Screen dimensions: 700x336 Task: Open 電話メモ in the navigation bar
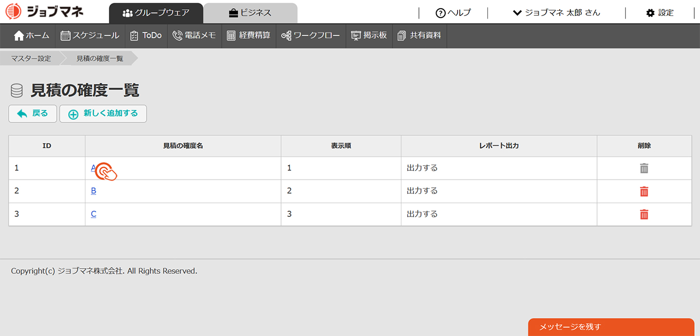pyautogui.click(x=195, y=36)
